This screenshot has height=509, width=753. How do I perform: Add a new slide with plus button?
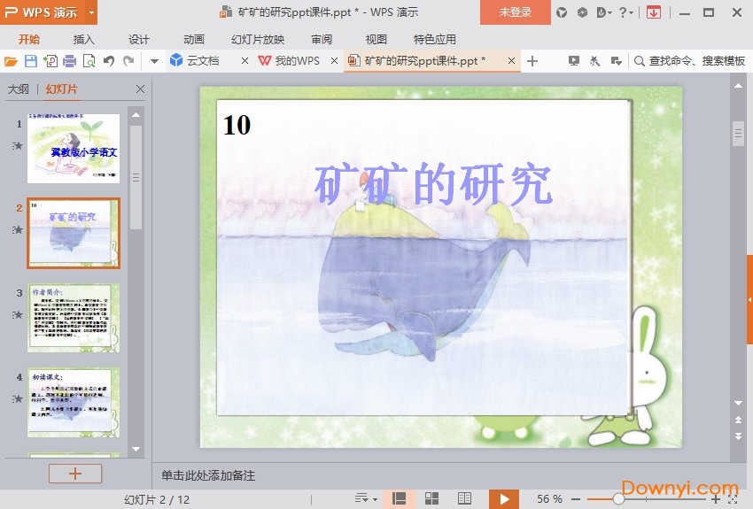tap(75, 474)
